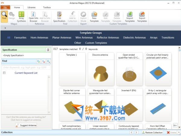181x136 pixels.
Task: Click Restore Collection button
Action: [x=152, y=132]
